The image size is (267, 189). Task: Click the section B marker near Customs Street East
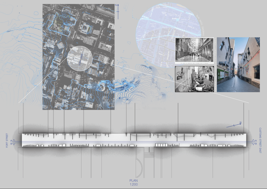[x=253, y=144]
